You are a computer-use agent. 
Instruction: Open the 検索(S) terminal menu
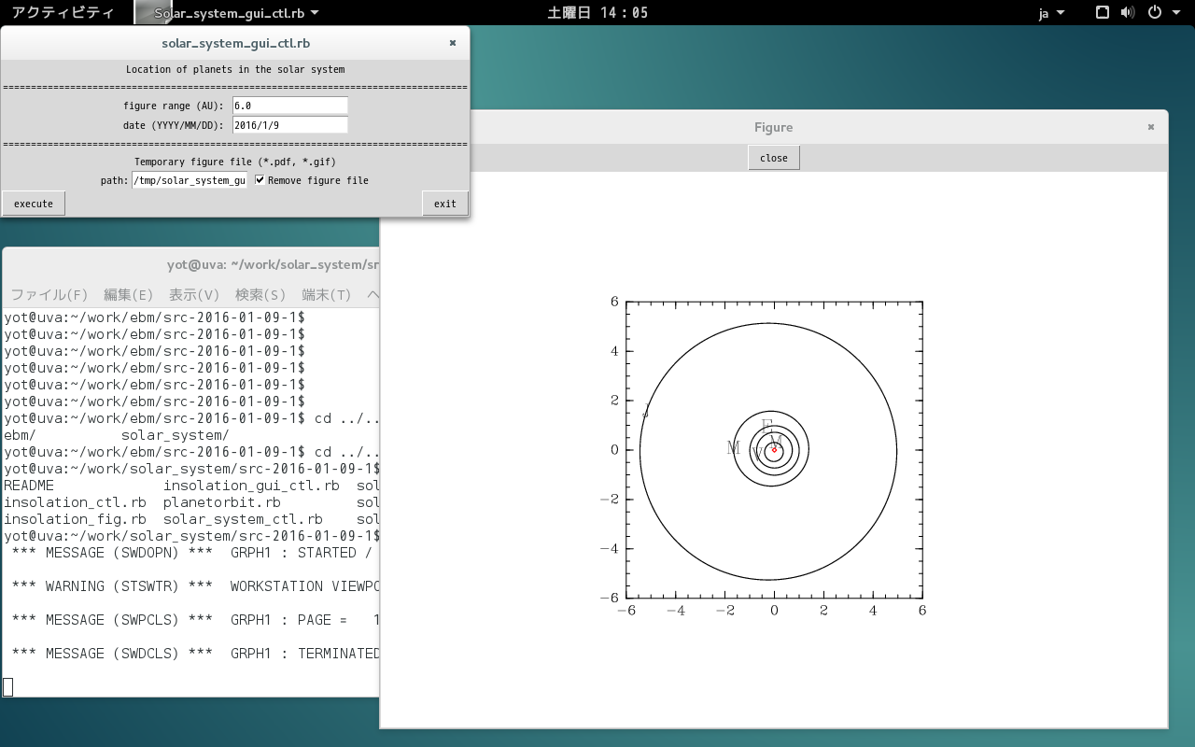pos(260,295)
